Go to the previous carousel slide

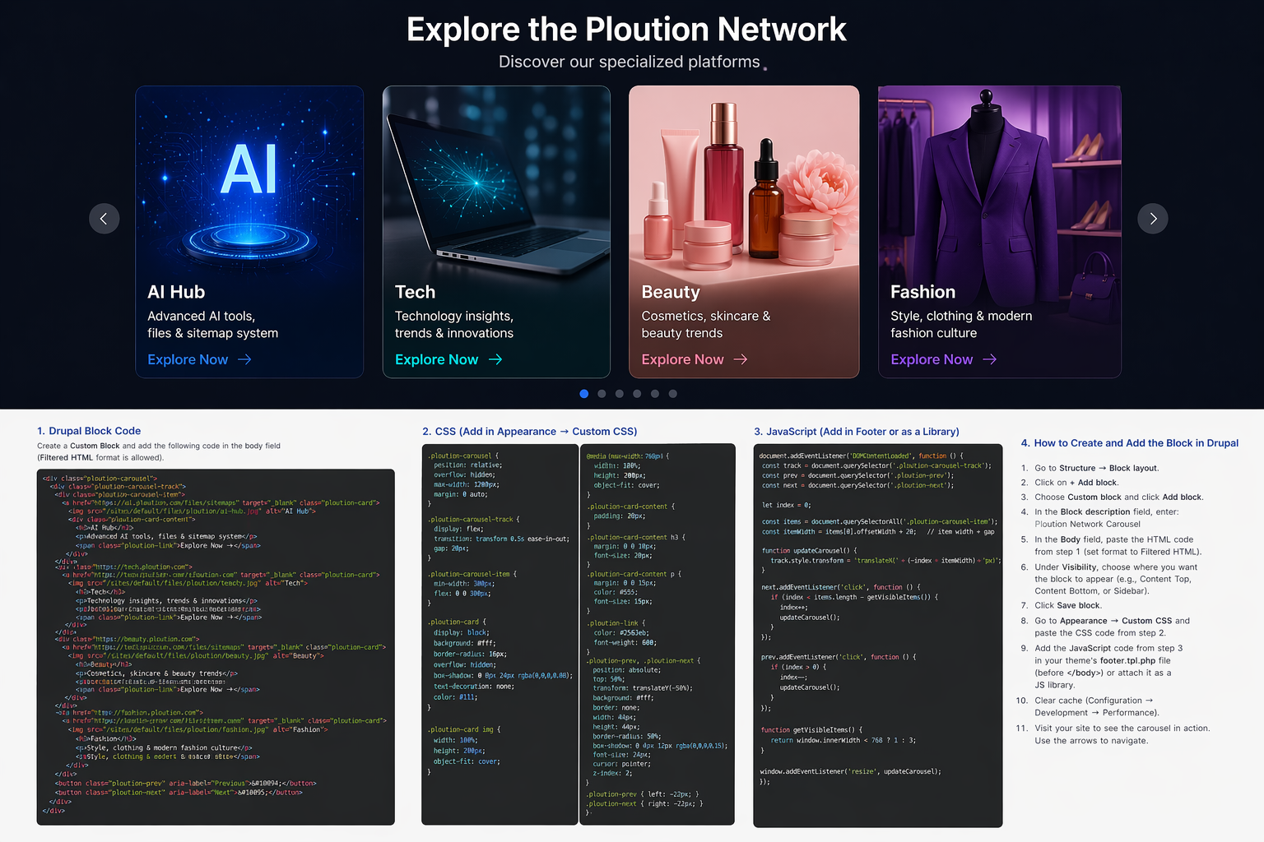(104, 219)
